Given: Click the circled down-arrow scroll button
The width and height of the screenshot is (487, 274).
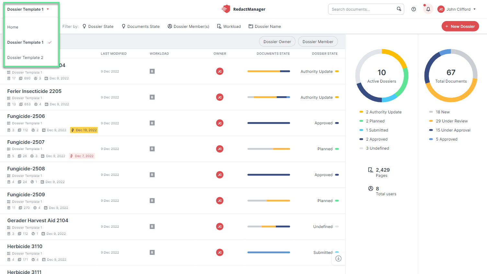Looking at the screenshot, I should click(338, 258).
